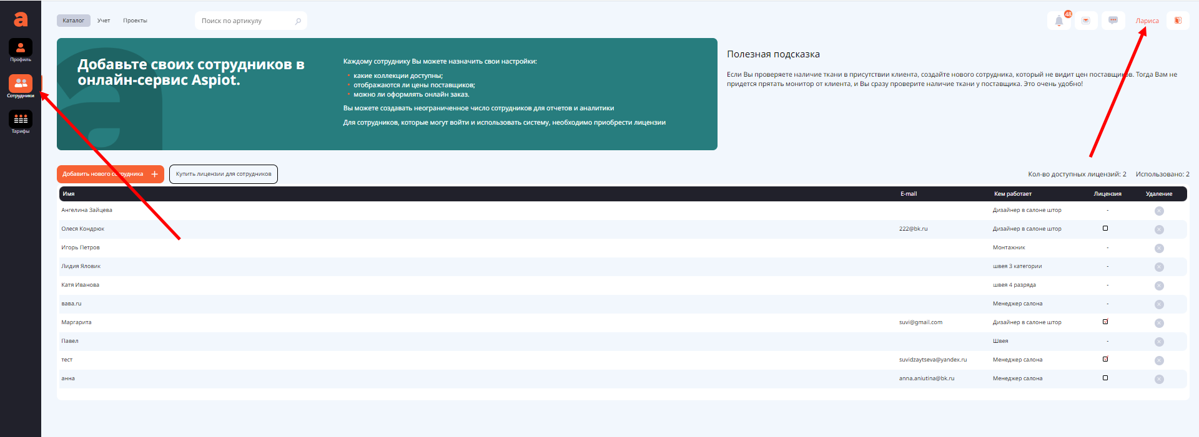The height and width of the screenshot is (437, 1199).
Task: Click Добавить нового сотрудника button
Action: (110, 174)
